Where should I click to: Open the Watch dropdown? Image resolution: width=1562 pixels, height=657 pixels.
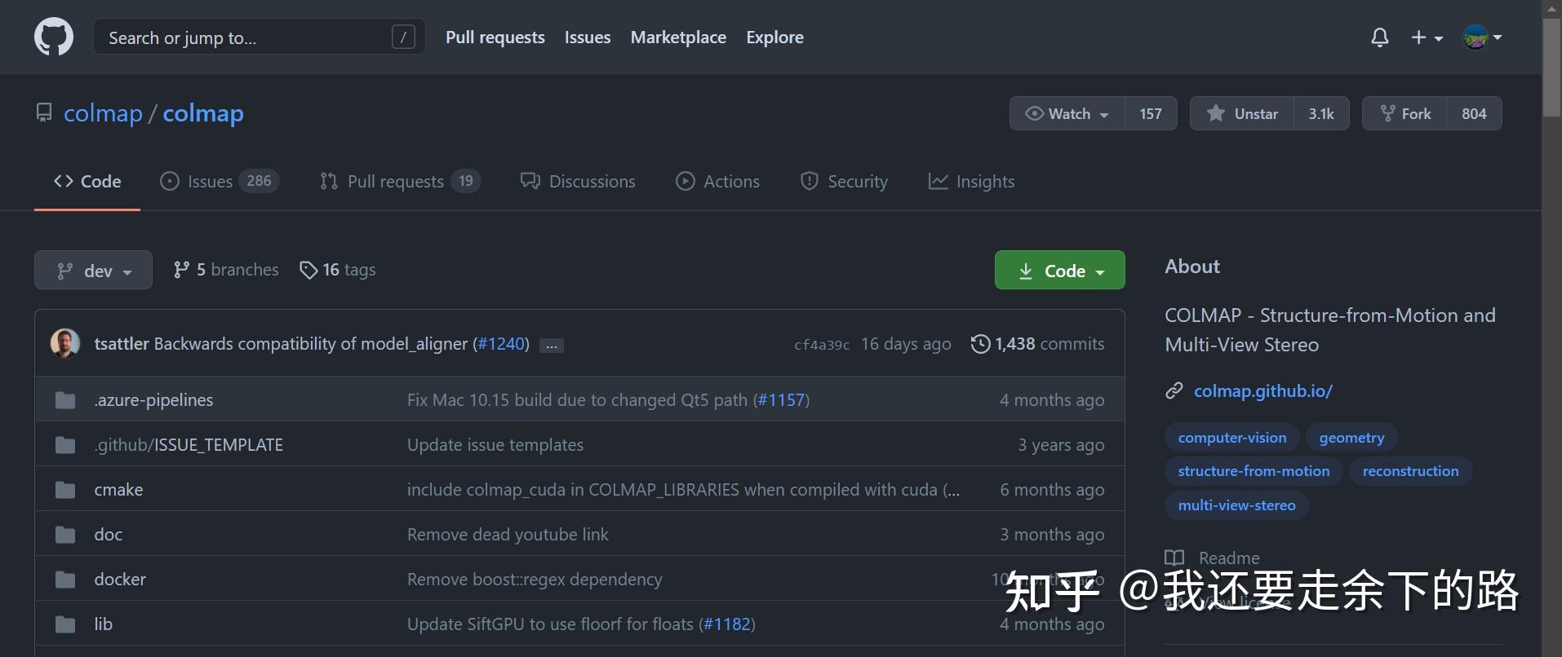1067,113
